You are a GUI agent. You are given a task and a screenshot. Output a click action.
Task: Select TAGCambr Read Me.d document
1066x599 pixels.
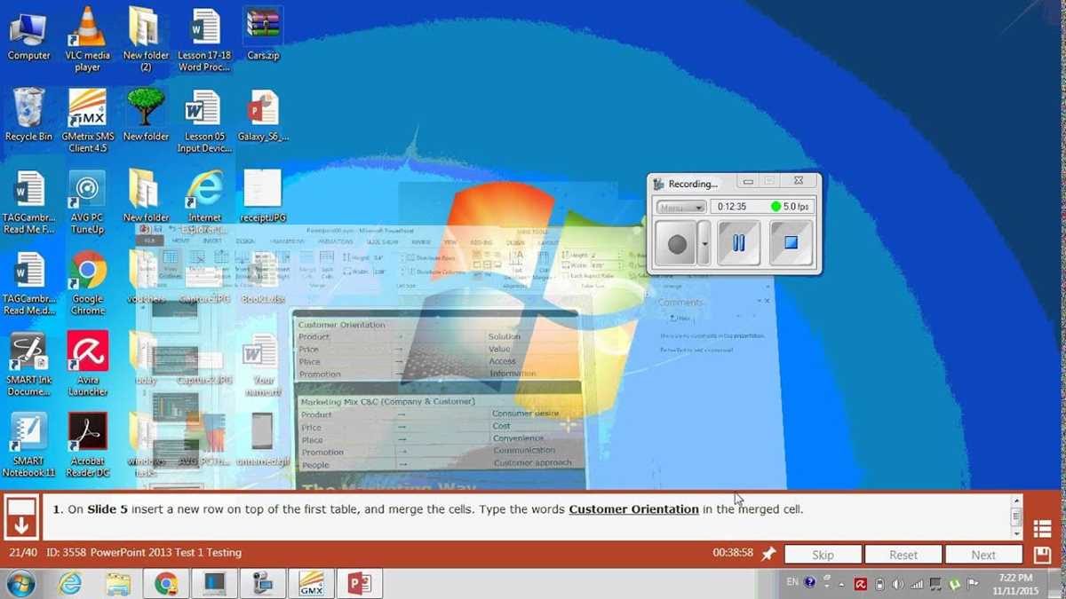28,284
